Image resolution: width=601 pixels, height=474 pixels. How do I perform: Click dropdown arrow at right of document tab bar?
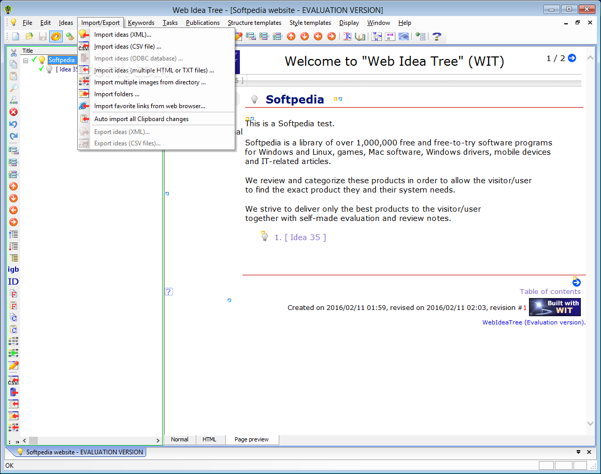(x=578, y=452)
